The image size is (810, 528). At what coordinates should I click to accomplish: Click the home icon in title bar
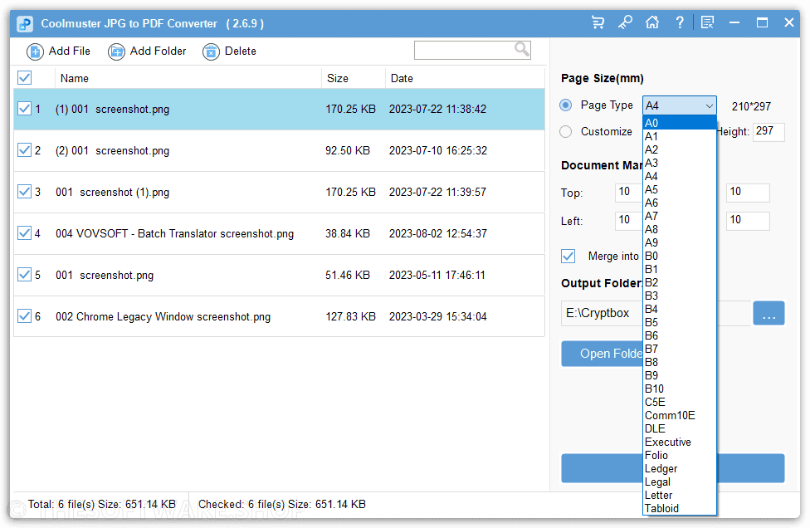click(652, 22)
